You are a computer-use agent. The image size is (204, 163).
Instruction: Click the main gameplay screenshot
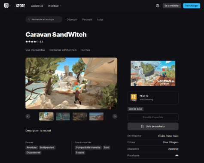tap(71, 83)
